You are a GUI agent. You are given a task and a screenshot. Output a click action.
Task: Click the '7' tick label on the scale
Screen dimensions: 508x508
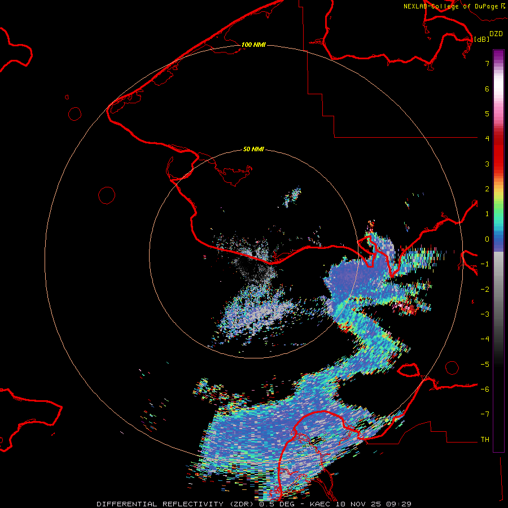click(x=487, y=64)
